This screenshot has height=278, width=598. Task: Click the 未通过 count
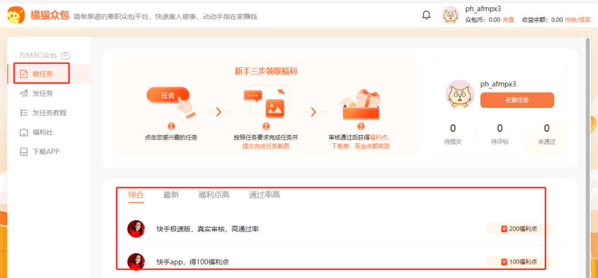[547, 128]
